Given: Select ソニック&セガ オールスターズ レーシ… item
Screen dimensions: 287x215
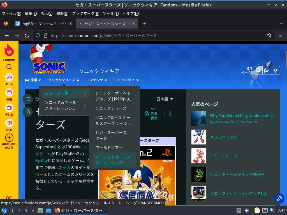Looking at the screenshot, I should 114,120.
